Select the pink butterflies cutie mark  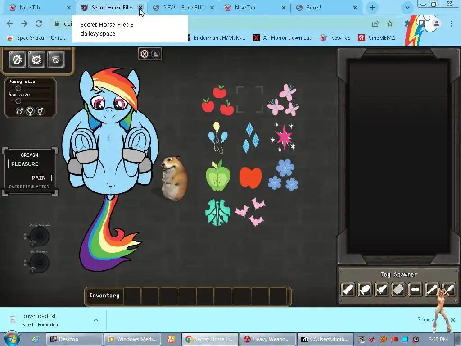pyautogui.click(x=283, y=100)
